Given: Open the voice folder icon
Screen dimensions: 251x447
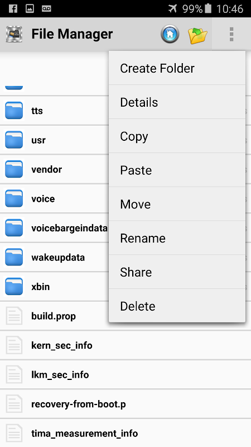Looking at the screenshot, I should (14, 198).
